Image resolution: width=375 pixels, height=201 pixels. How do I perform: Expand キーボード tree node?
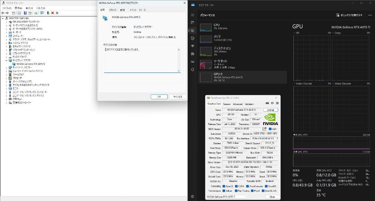[7, 32]
